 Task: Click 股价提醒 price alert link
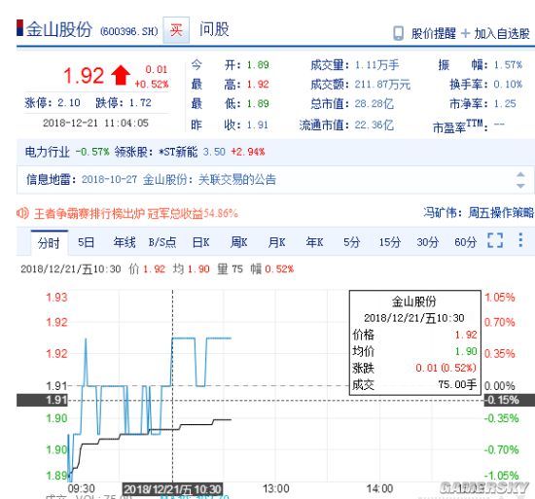click(x=433, y=34)
